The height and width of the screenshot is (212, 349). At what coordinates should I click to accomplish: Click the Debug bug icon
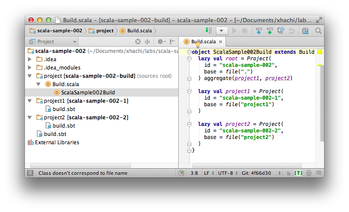[245, 31]
